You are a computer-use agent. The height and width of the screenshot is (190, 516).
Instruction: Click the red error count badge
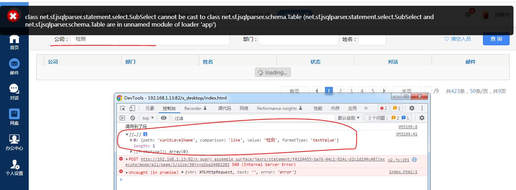coord(383,108)
